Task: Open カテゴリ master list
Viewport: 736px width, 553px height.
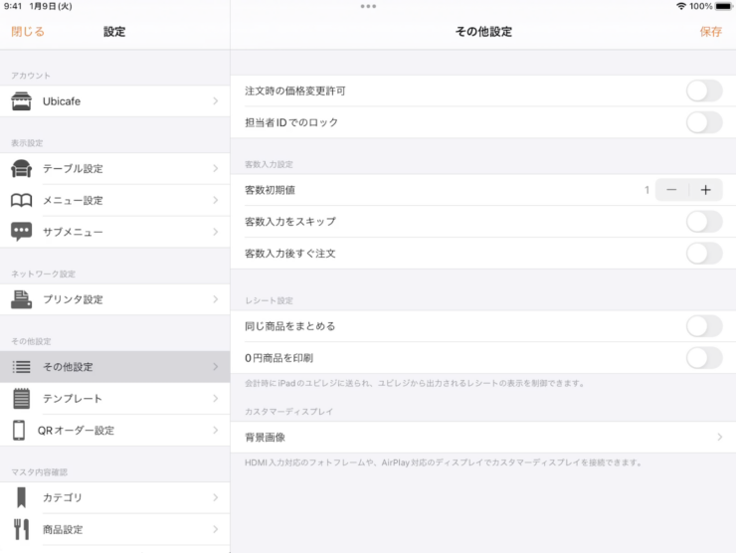Action: [115, 497]
